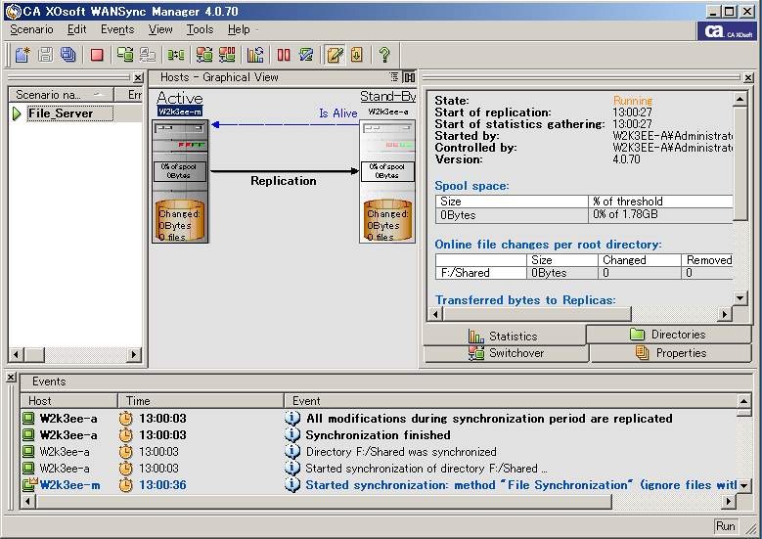Stop the scenario with the red square
This screenshot has height=539, width=762.
[x=97, y=55]
